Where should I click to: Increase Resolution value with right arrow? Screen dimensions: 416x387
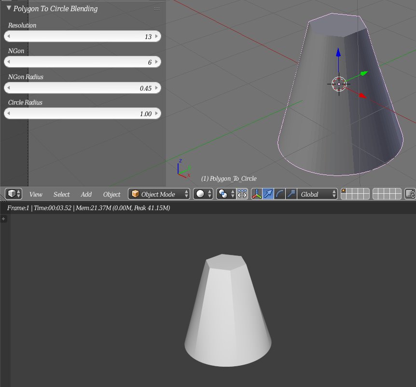157,37
